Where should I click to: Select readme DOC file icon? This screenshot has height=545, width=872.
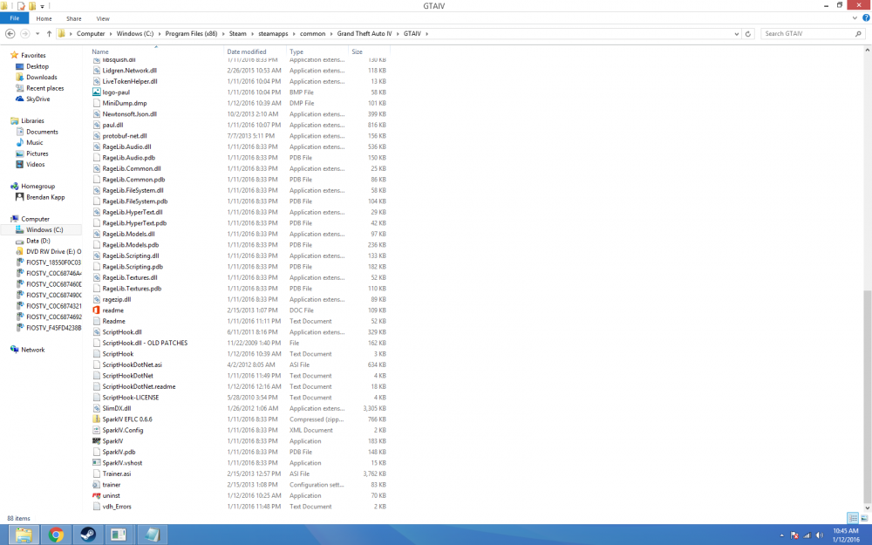tap(96, 310)
